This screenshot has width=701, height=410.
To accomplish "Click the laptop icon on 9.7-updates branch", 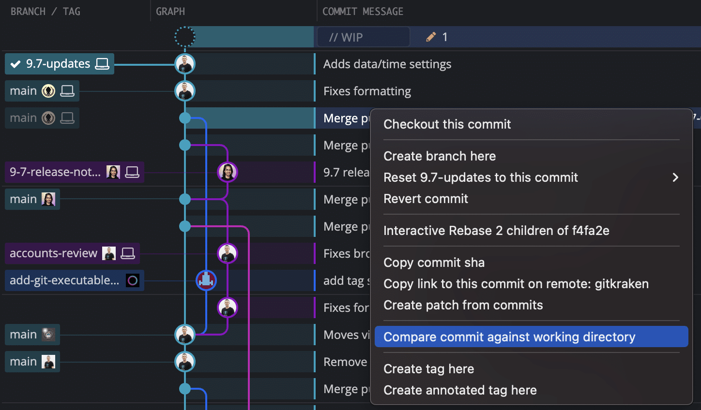I will [102, 64].
